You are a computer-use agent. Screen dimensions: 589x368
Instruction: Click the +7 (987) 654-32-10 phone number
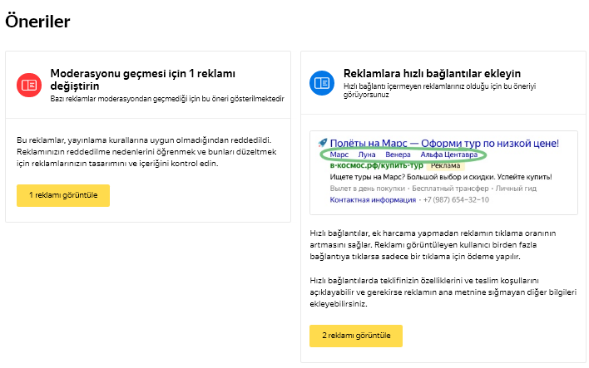tap(456, 200)
